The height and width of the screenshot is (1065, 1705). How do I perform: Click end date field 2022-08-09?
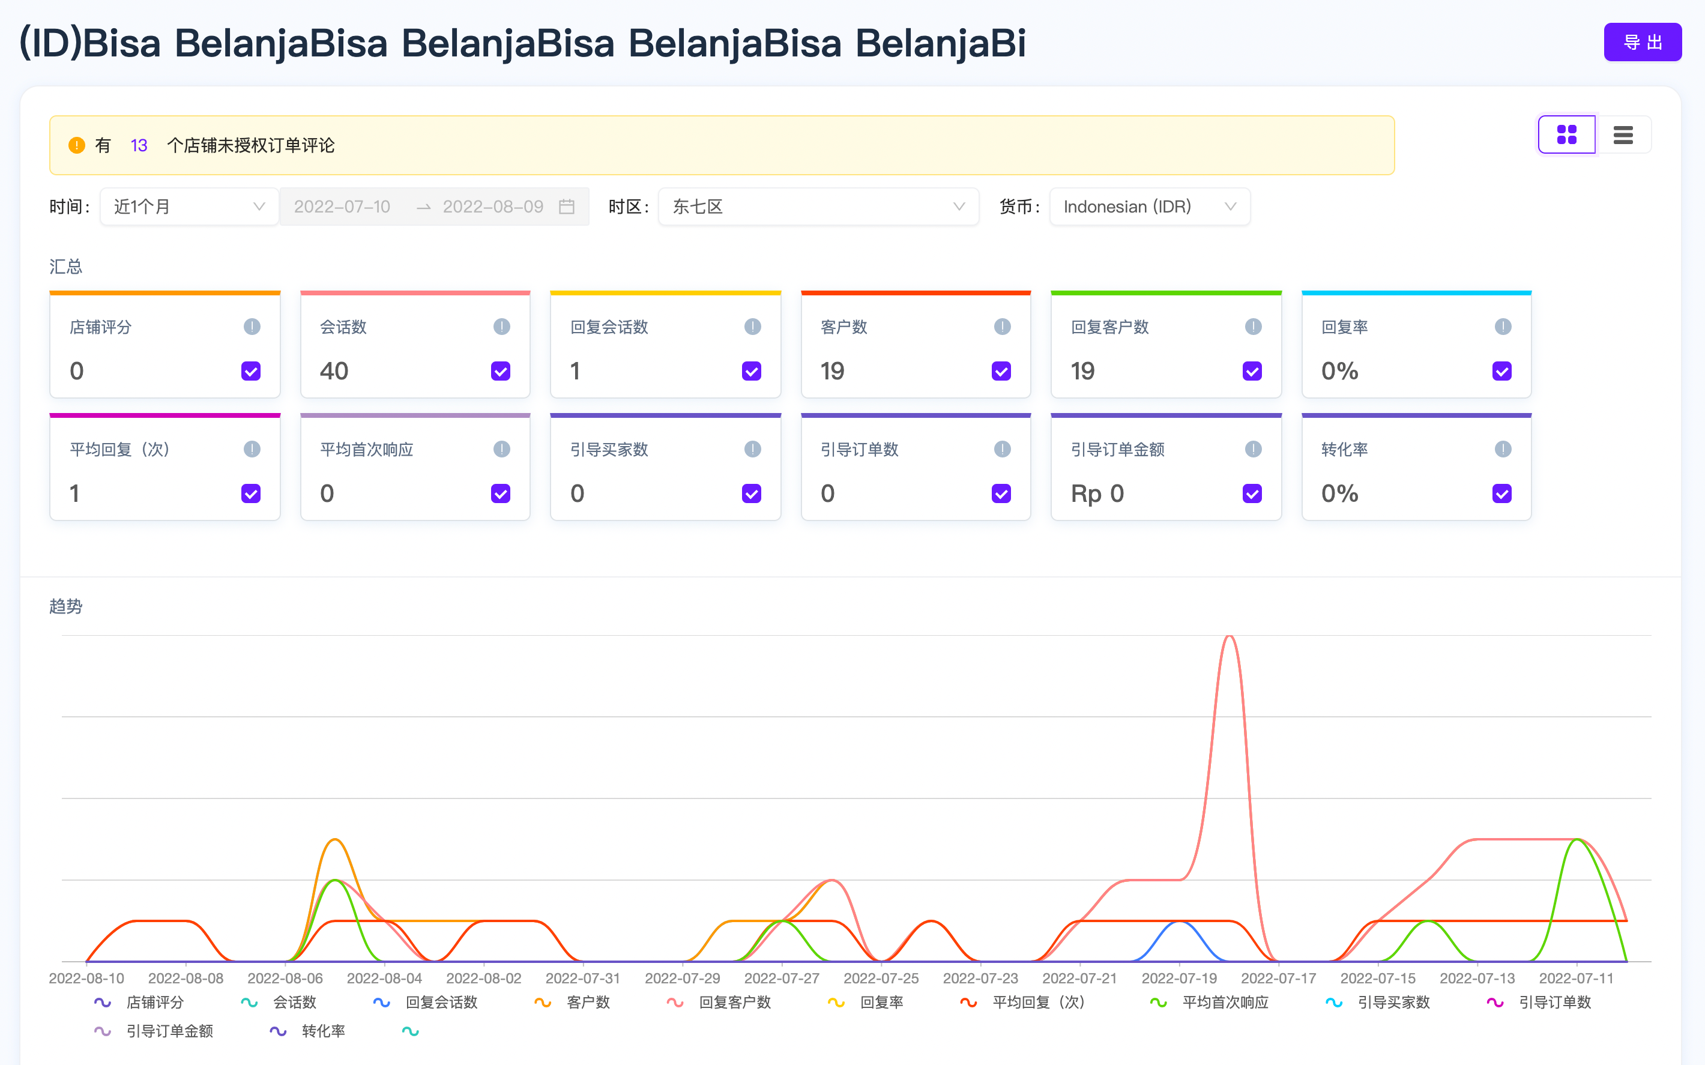[493, 207]
